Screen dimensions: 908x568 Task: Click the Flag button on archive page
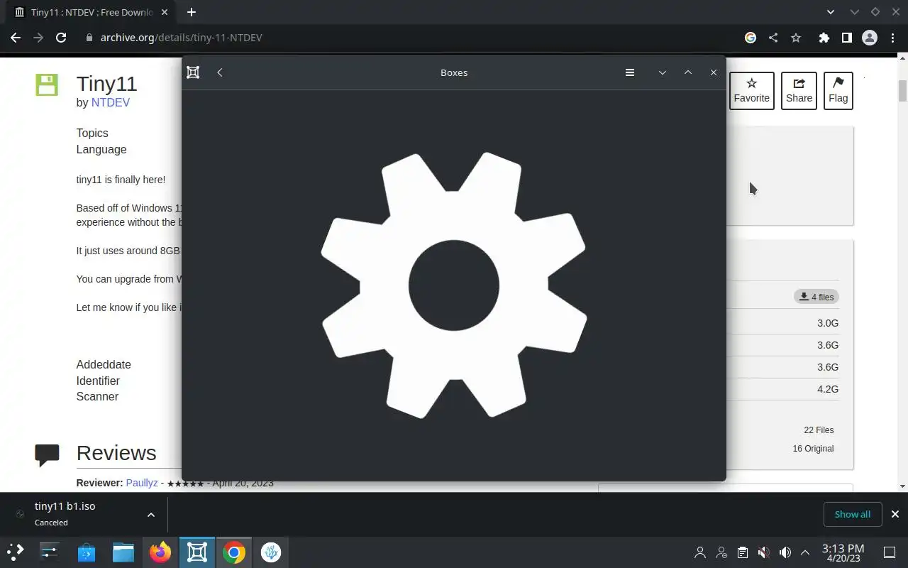coord(838,91)
